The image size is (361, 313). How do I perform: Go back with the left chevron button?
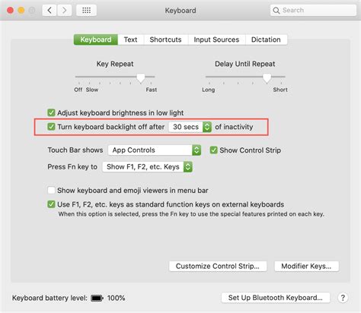click(x=50, y=11)
